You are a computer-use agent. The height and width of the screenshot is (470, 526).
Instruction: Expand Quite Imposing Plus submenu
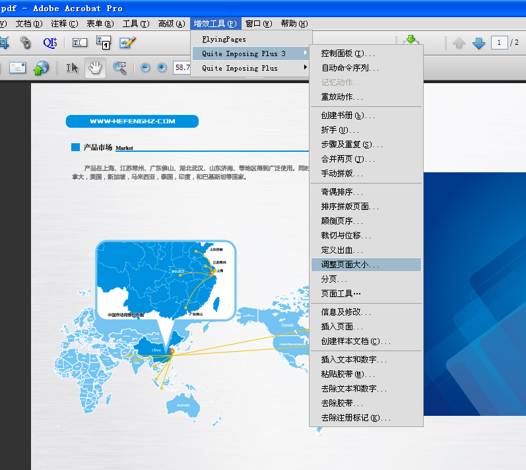click(x=251, y=68)
